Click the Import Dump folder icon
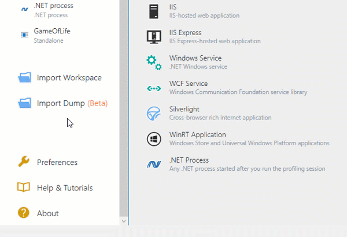 click(24, 103)
